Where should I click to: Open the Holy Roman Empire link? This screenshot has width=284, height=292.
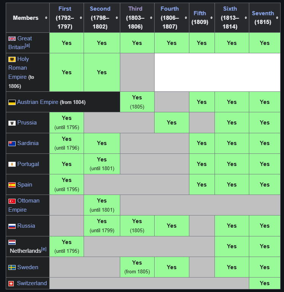click(18, 68)
